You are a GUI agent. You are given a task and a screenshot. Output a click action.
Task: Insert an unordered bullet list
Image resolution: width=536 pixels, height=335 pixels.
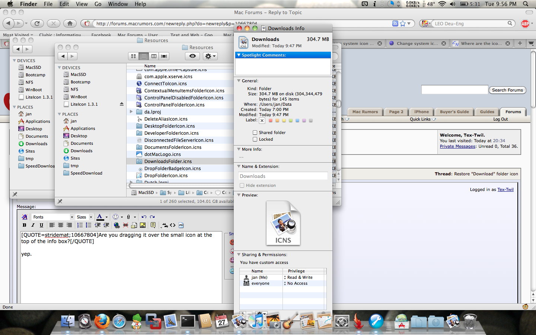[88, 225]
